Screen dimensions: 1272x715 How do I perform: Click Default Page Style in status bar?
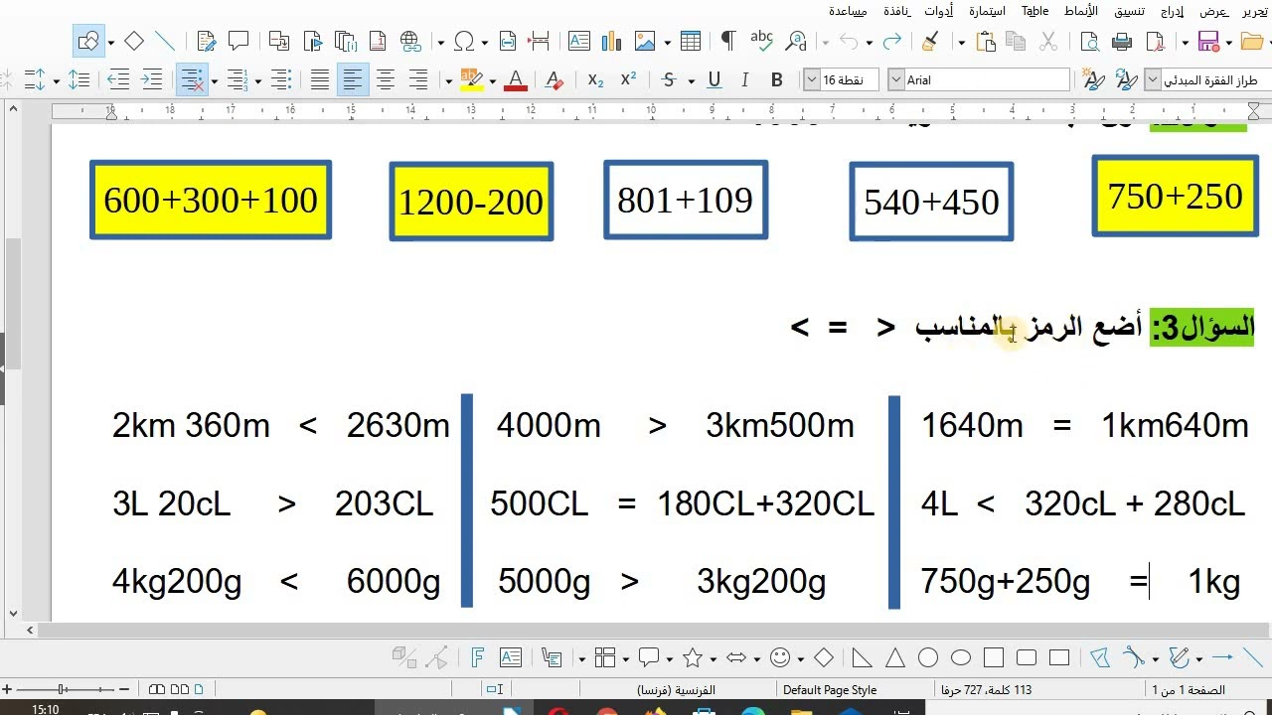coord(830,690)
